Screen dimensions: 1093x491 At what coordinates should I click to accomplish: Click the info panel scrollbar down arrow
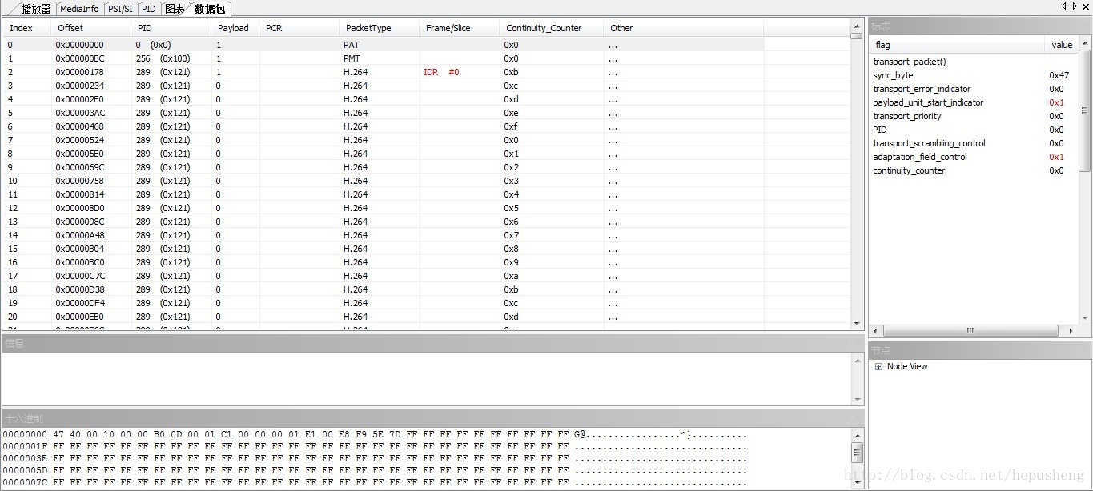point(858,398)
